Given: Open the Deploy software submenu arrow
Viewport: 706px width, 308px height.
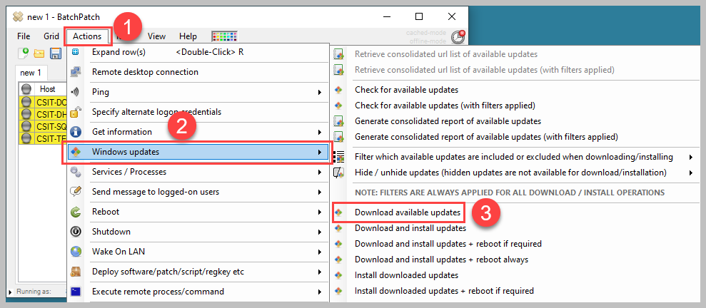Looking at the screenshot, I should pos(320,272).
